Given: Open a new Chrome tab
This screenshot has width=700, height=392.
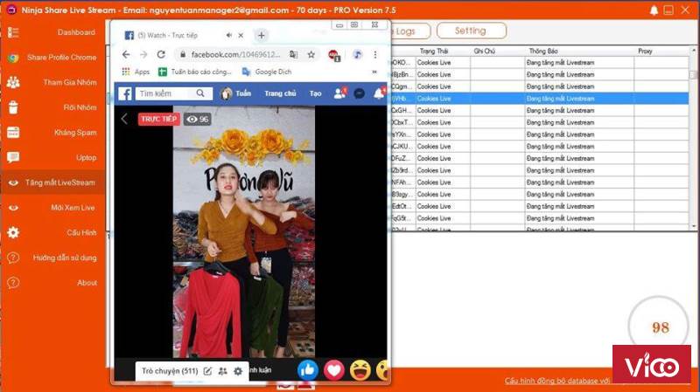Looking at the screenshot, I should coord(261,35).
